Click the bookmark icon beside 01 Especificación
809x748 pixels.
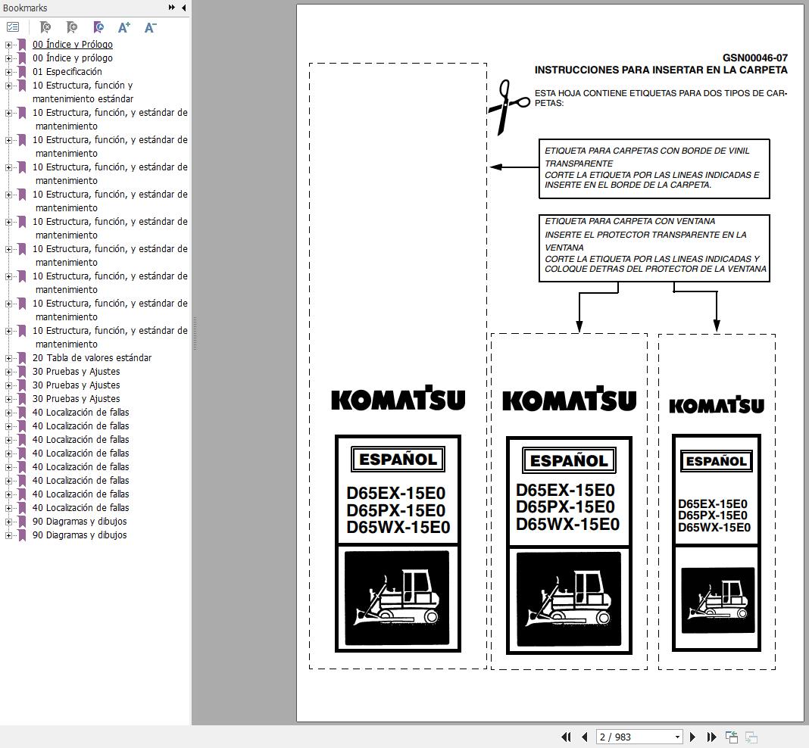point(22,72)
